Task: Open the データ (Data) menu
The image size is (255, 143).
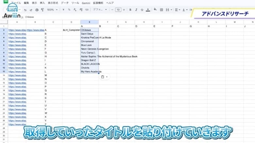Action: click(x=65, y=3)
